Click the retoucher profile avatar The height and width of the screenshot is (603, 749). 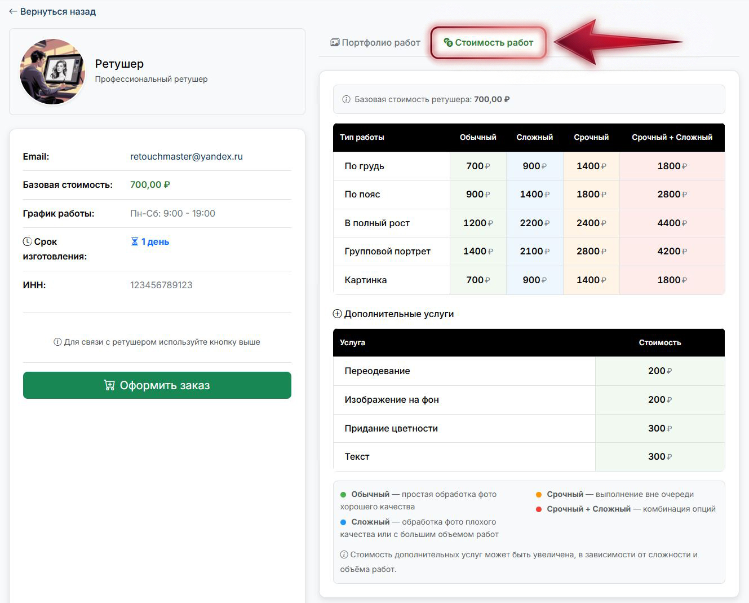pos(52,72)
